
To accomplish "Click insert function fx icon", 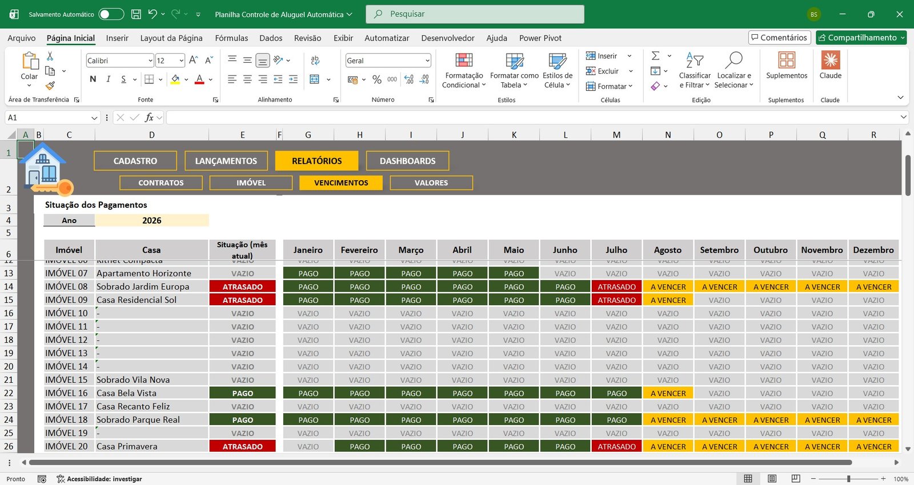I will pos(149,118).
